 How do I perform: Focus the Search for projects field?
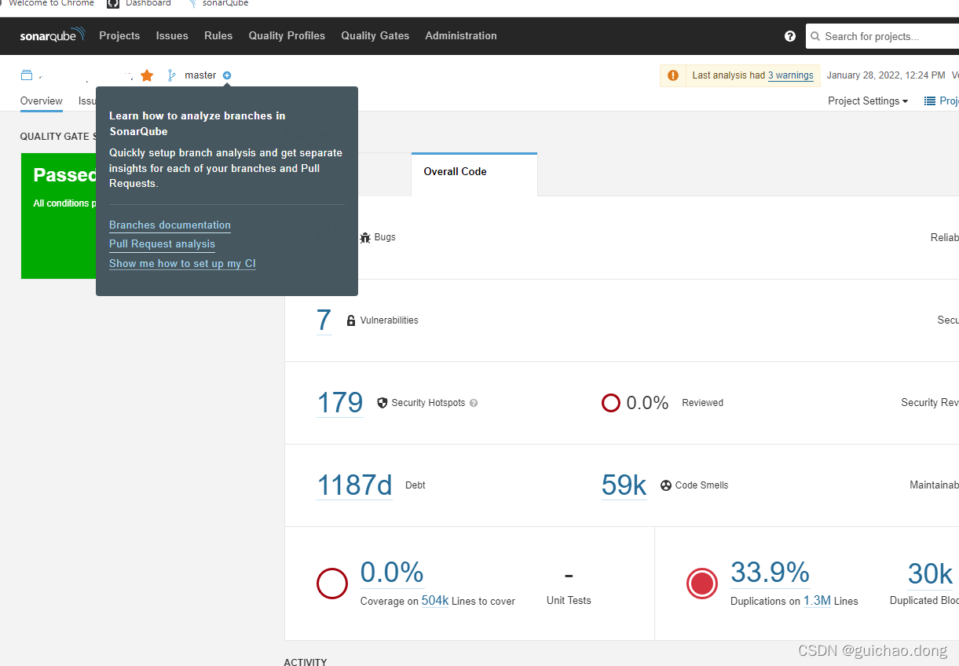pos(883,36)
